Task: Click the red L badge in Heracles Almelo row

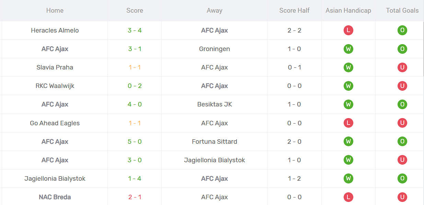Action: 348,30
